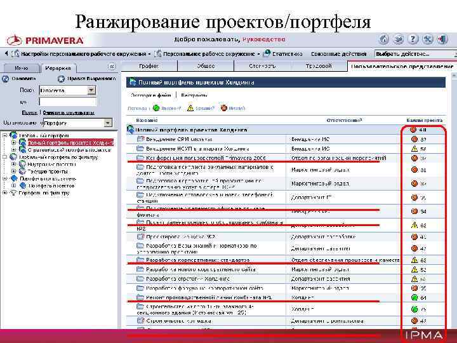Open the Поиск dropdown showing О проекте
The image size is (457, 343).
[91, 90]
